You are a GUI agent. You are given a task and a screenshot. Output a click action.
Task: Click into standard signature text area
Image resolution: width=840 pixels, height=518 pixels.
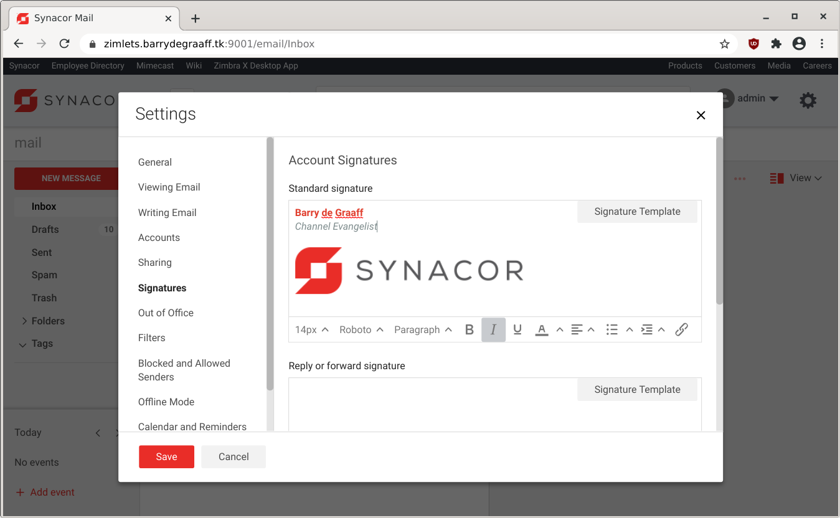[495, 258]
